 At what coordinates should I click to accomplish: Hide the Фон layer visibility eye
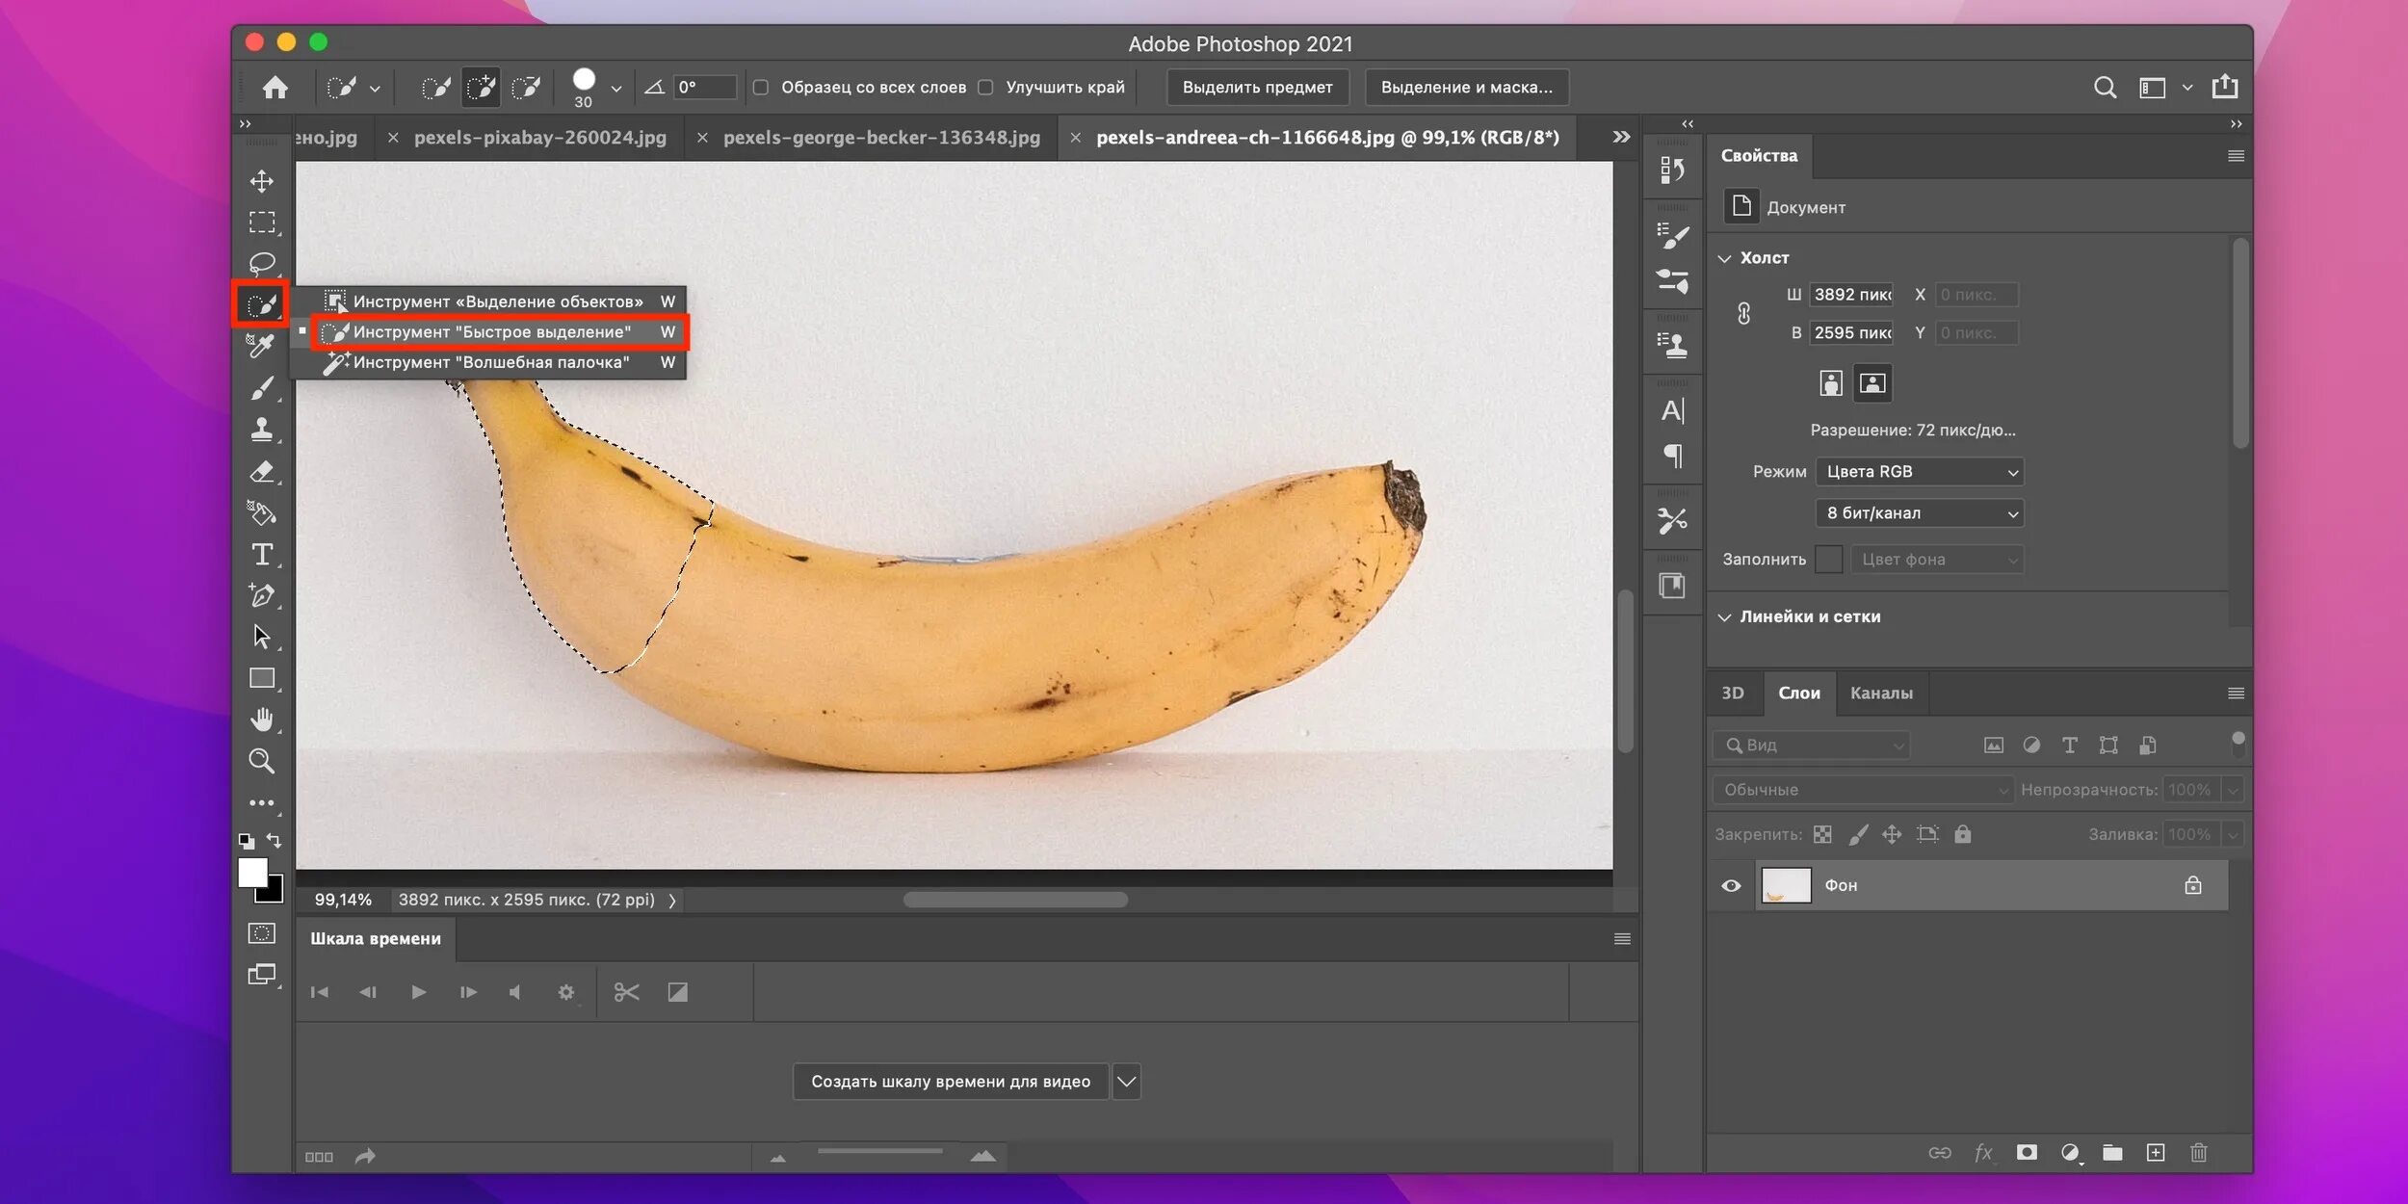[x=1731, y=885]
